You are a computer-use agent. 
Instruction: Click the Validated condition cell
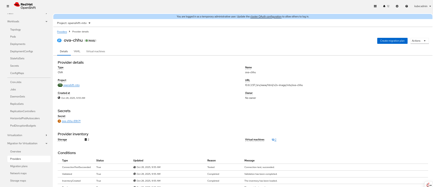pos(67,174)
